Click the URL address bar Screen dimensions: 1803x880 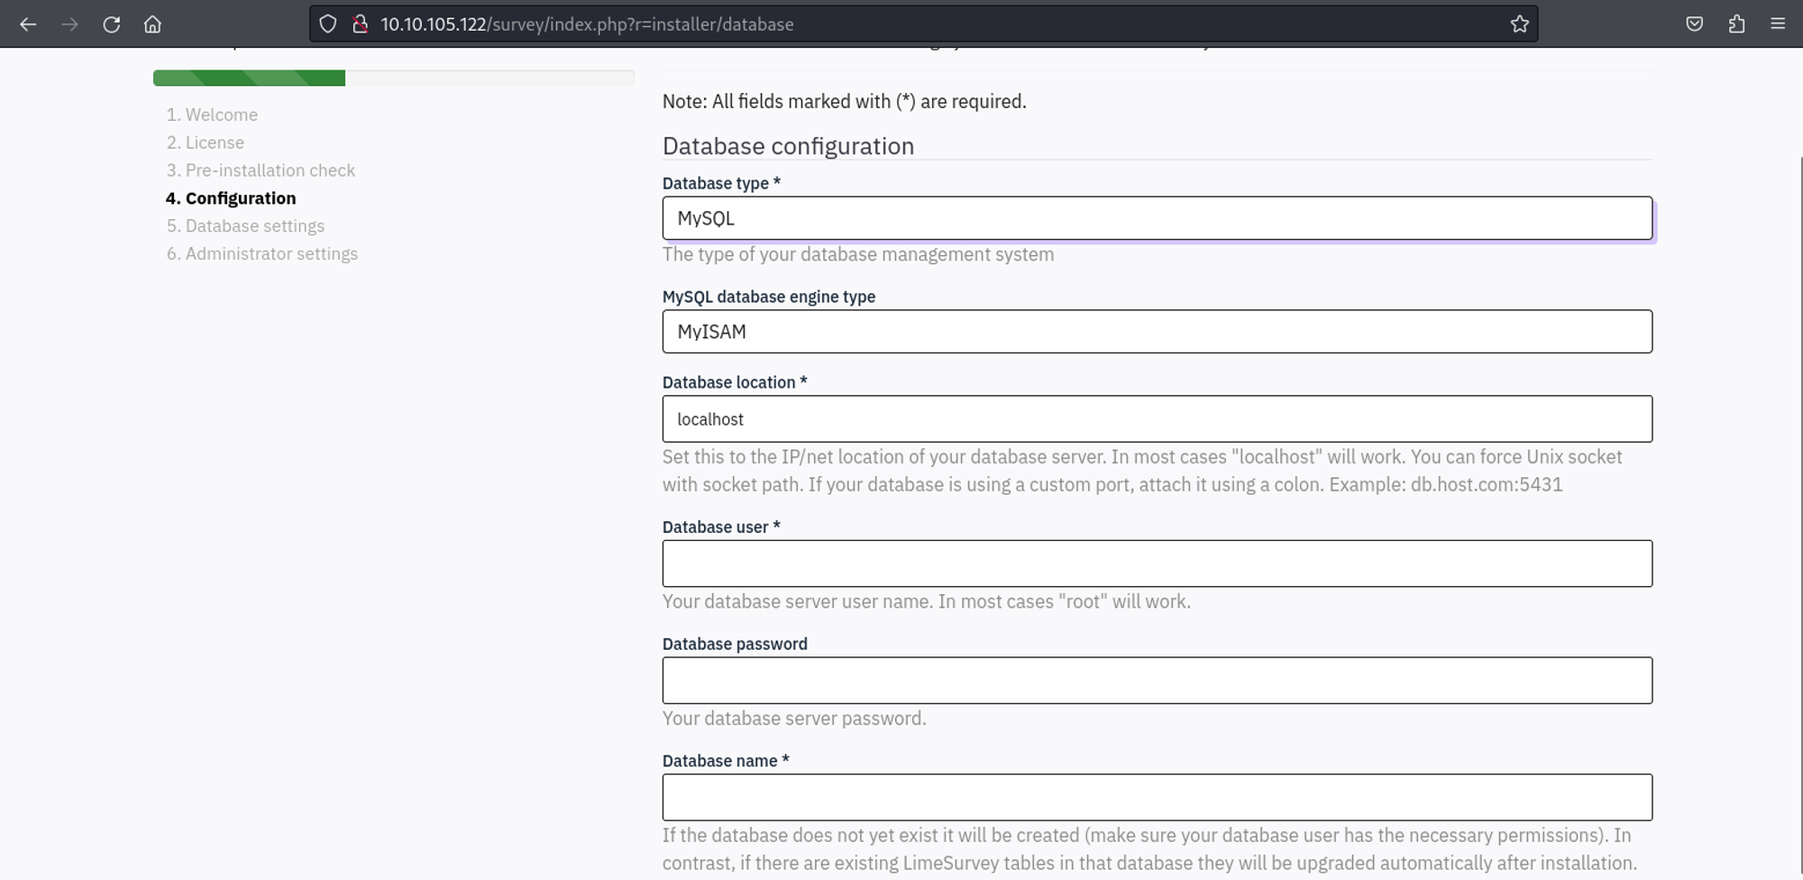(x=901, y=24)
